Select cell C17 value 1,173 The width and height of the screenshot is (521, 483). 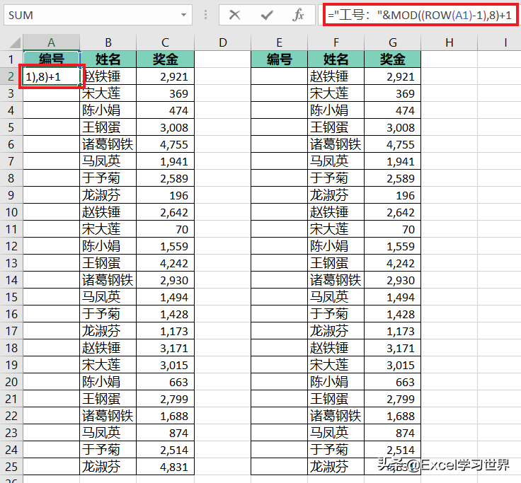point(165,331)
